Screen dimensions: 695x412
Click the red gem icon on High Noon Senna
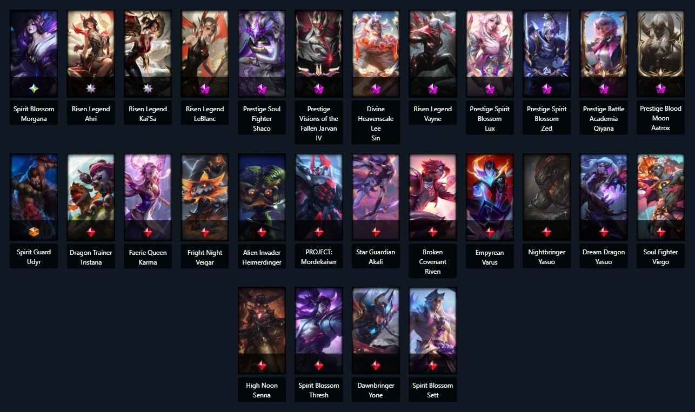click(x=262, y=366)
